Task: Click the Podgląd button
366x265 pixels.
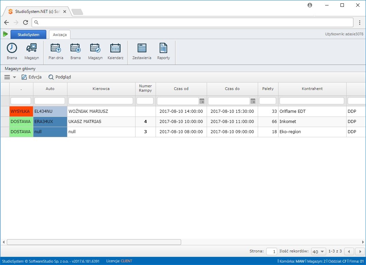Action: pyautogui.click(x=60, y=77)
